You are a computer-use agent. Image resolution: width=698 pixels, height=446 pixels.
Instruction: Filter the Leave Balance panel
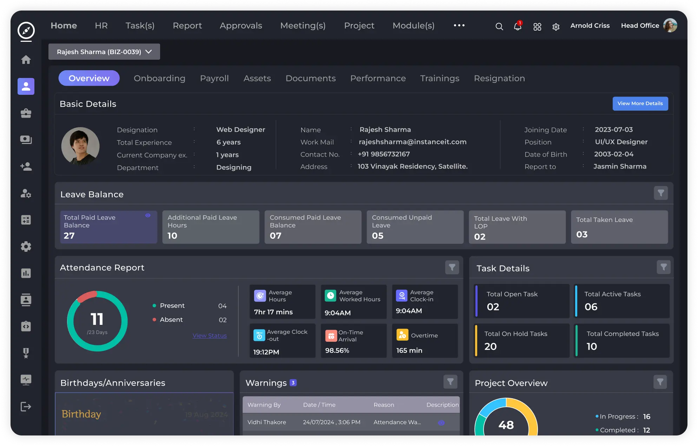(661, 193)
